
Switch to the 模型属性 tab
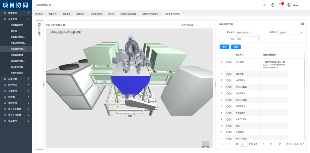point(67,14)
